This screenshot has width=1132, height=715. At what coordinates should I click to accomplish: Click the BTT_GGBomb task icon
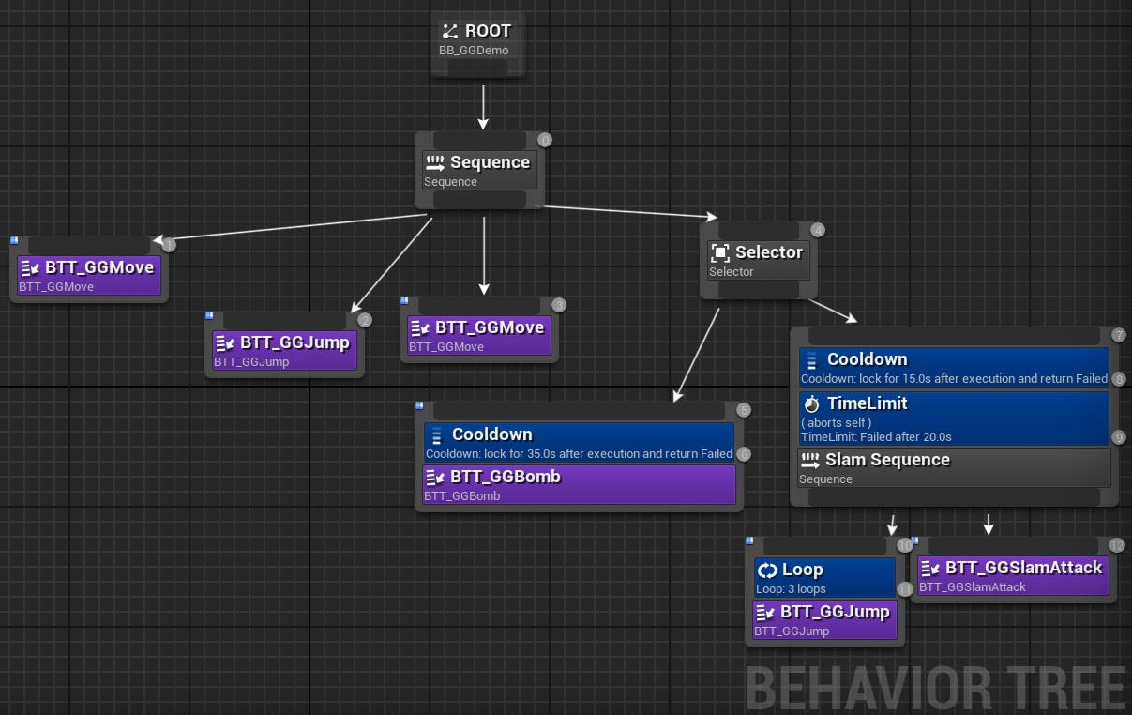tap(435, 477)
